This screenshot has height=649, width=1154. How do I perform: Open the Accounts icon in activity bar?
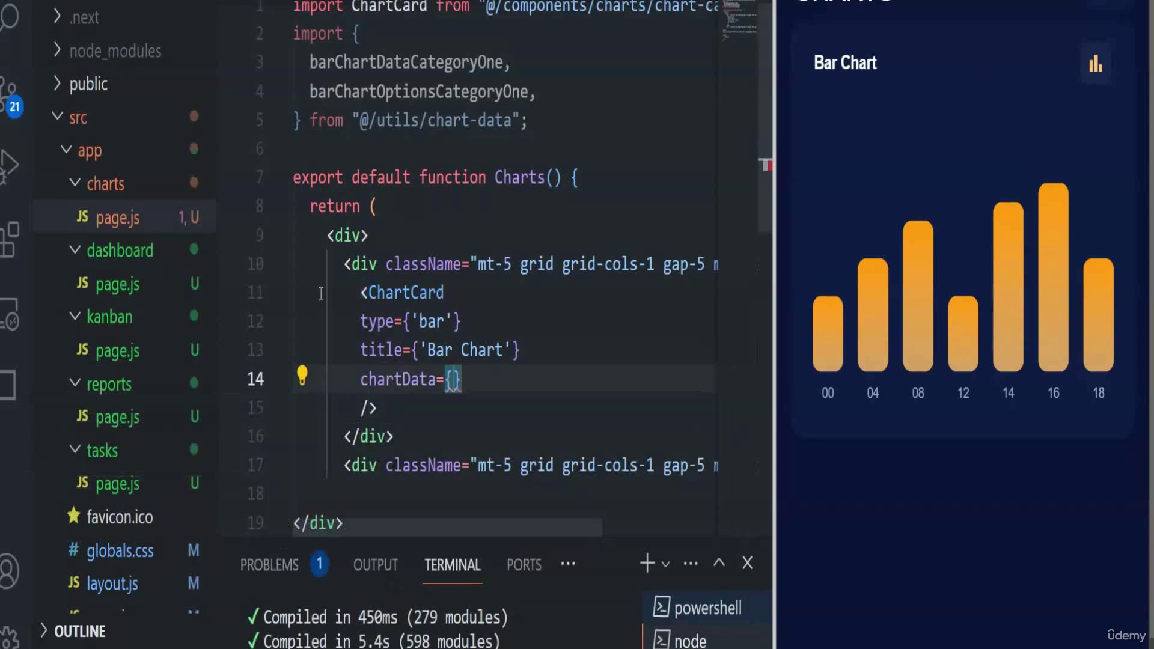click(10, 570)
